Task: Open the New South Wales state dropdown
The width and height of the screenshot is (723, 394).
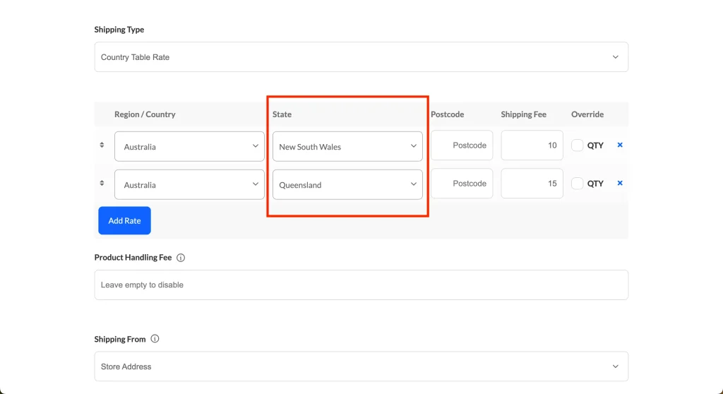Action: 347,147
